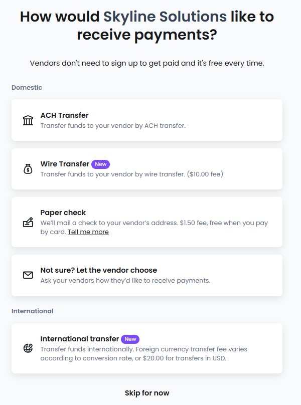Choose the Wire Transfer title
This screenshot has height=405, width=301.
pos(65,164)
